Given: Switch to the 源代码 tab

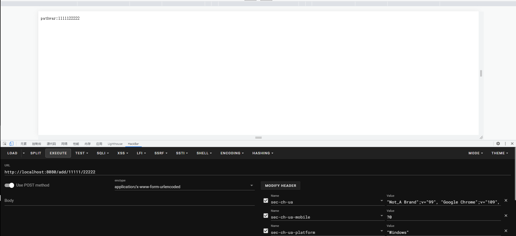Looking at the screenshot, I should pos(51,144).
